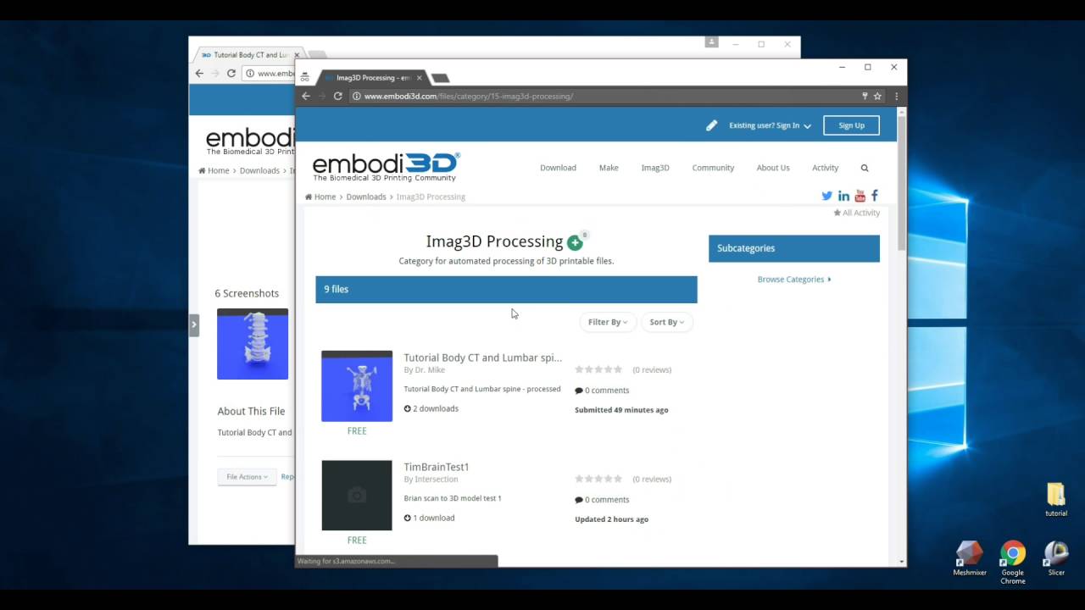The height and width of the screenshot is (610, 1085).
Task: Switch to the Tutorial Body CT tab in the rear window
Action: [250, 55]
